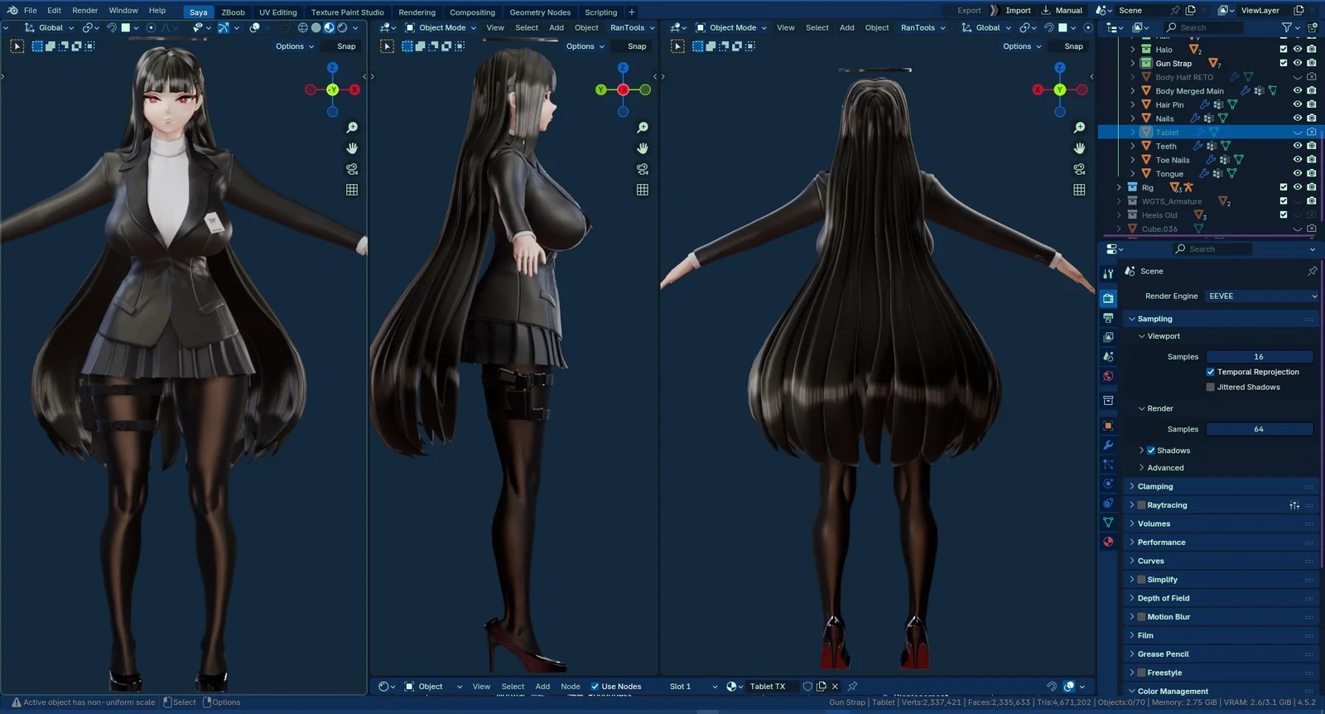1325x714 pixels.
Task: Select material preview shading mode
Action: (329, 27)
